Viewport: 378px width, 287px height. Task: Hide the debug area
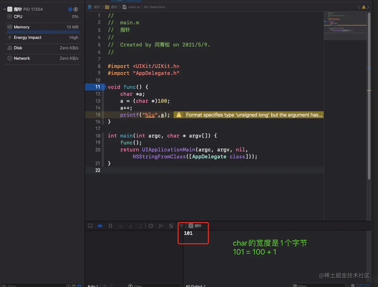[x=90, y=226]
